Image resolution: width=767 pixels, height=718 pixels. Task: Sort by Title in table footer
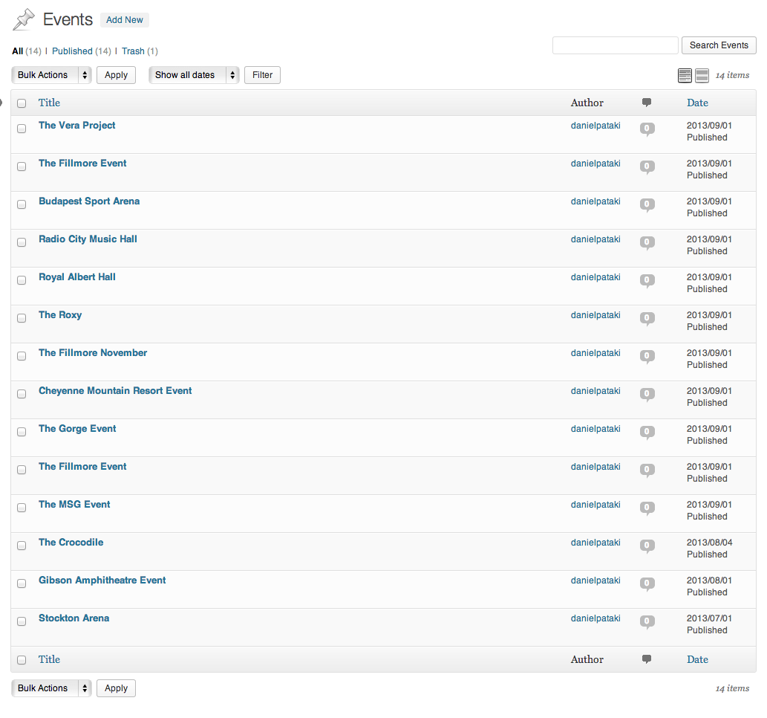(50, 660)
